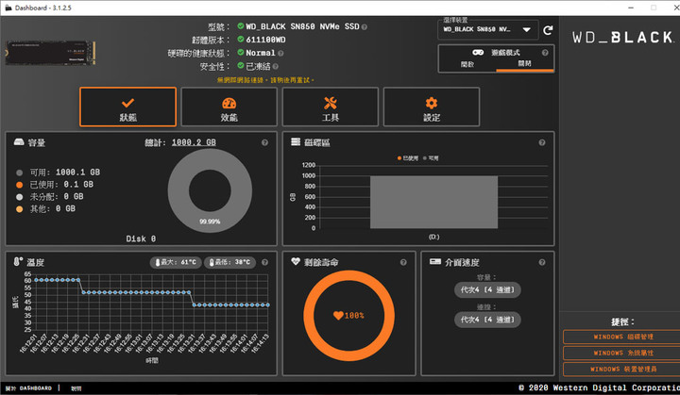Click the gray (D:) volume bar
The width and height of the screenshot is (680, 395).
[x=433, y=203]
